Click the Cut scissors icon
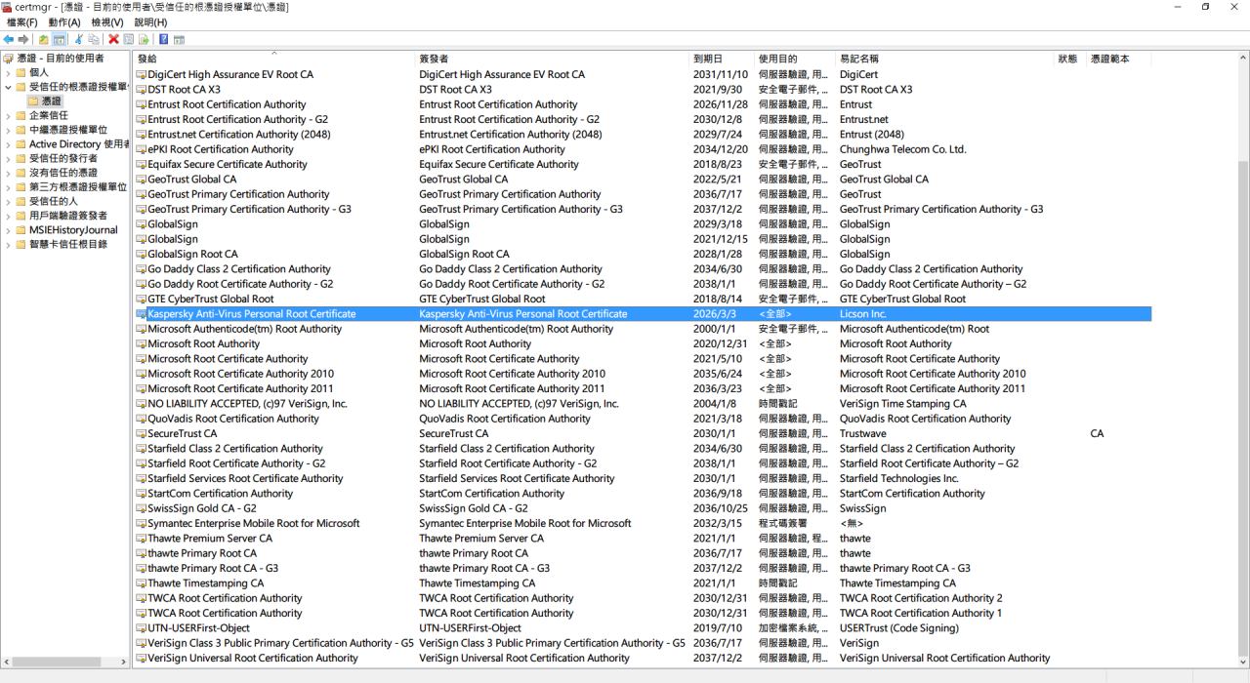 pyautogui.click(x=79, y=39)
